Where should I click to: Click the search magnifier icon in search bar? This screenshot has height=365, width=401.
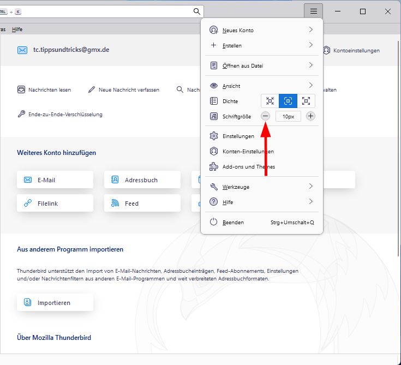[197, 11]
